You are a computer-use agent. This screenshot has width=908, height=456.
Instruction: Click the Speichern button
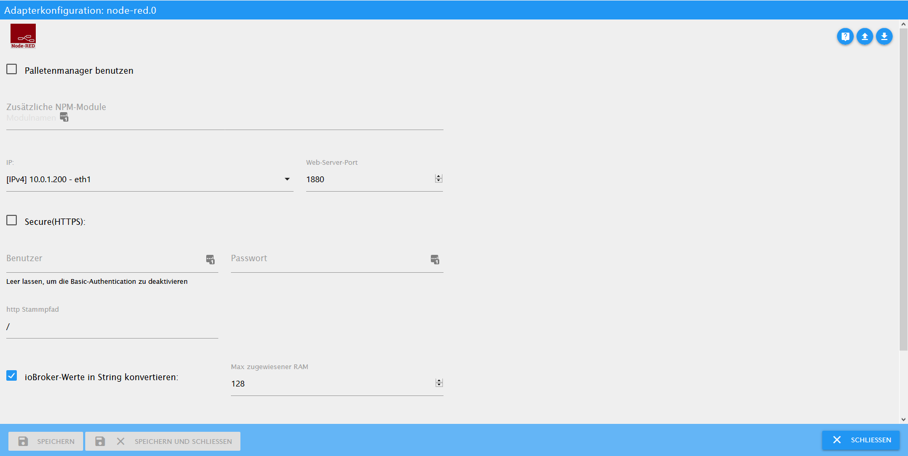(46, 441)
